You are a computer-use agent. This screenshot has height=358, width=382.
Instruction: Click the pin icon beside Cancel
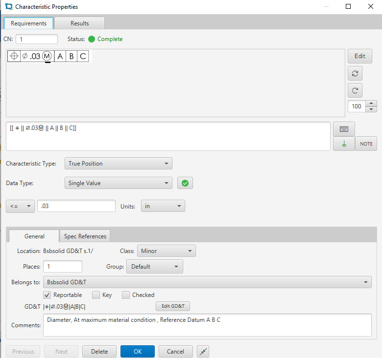tap(203, 352)
